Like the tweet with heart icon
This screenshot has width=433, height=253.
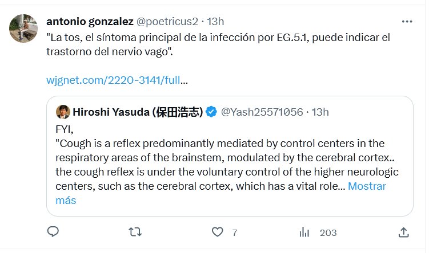(217, 232)
